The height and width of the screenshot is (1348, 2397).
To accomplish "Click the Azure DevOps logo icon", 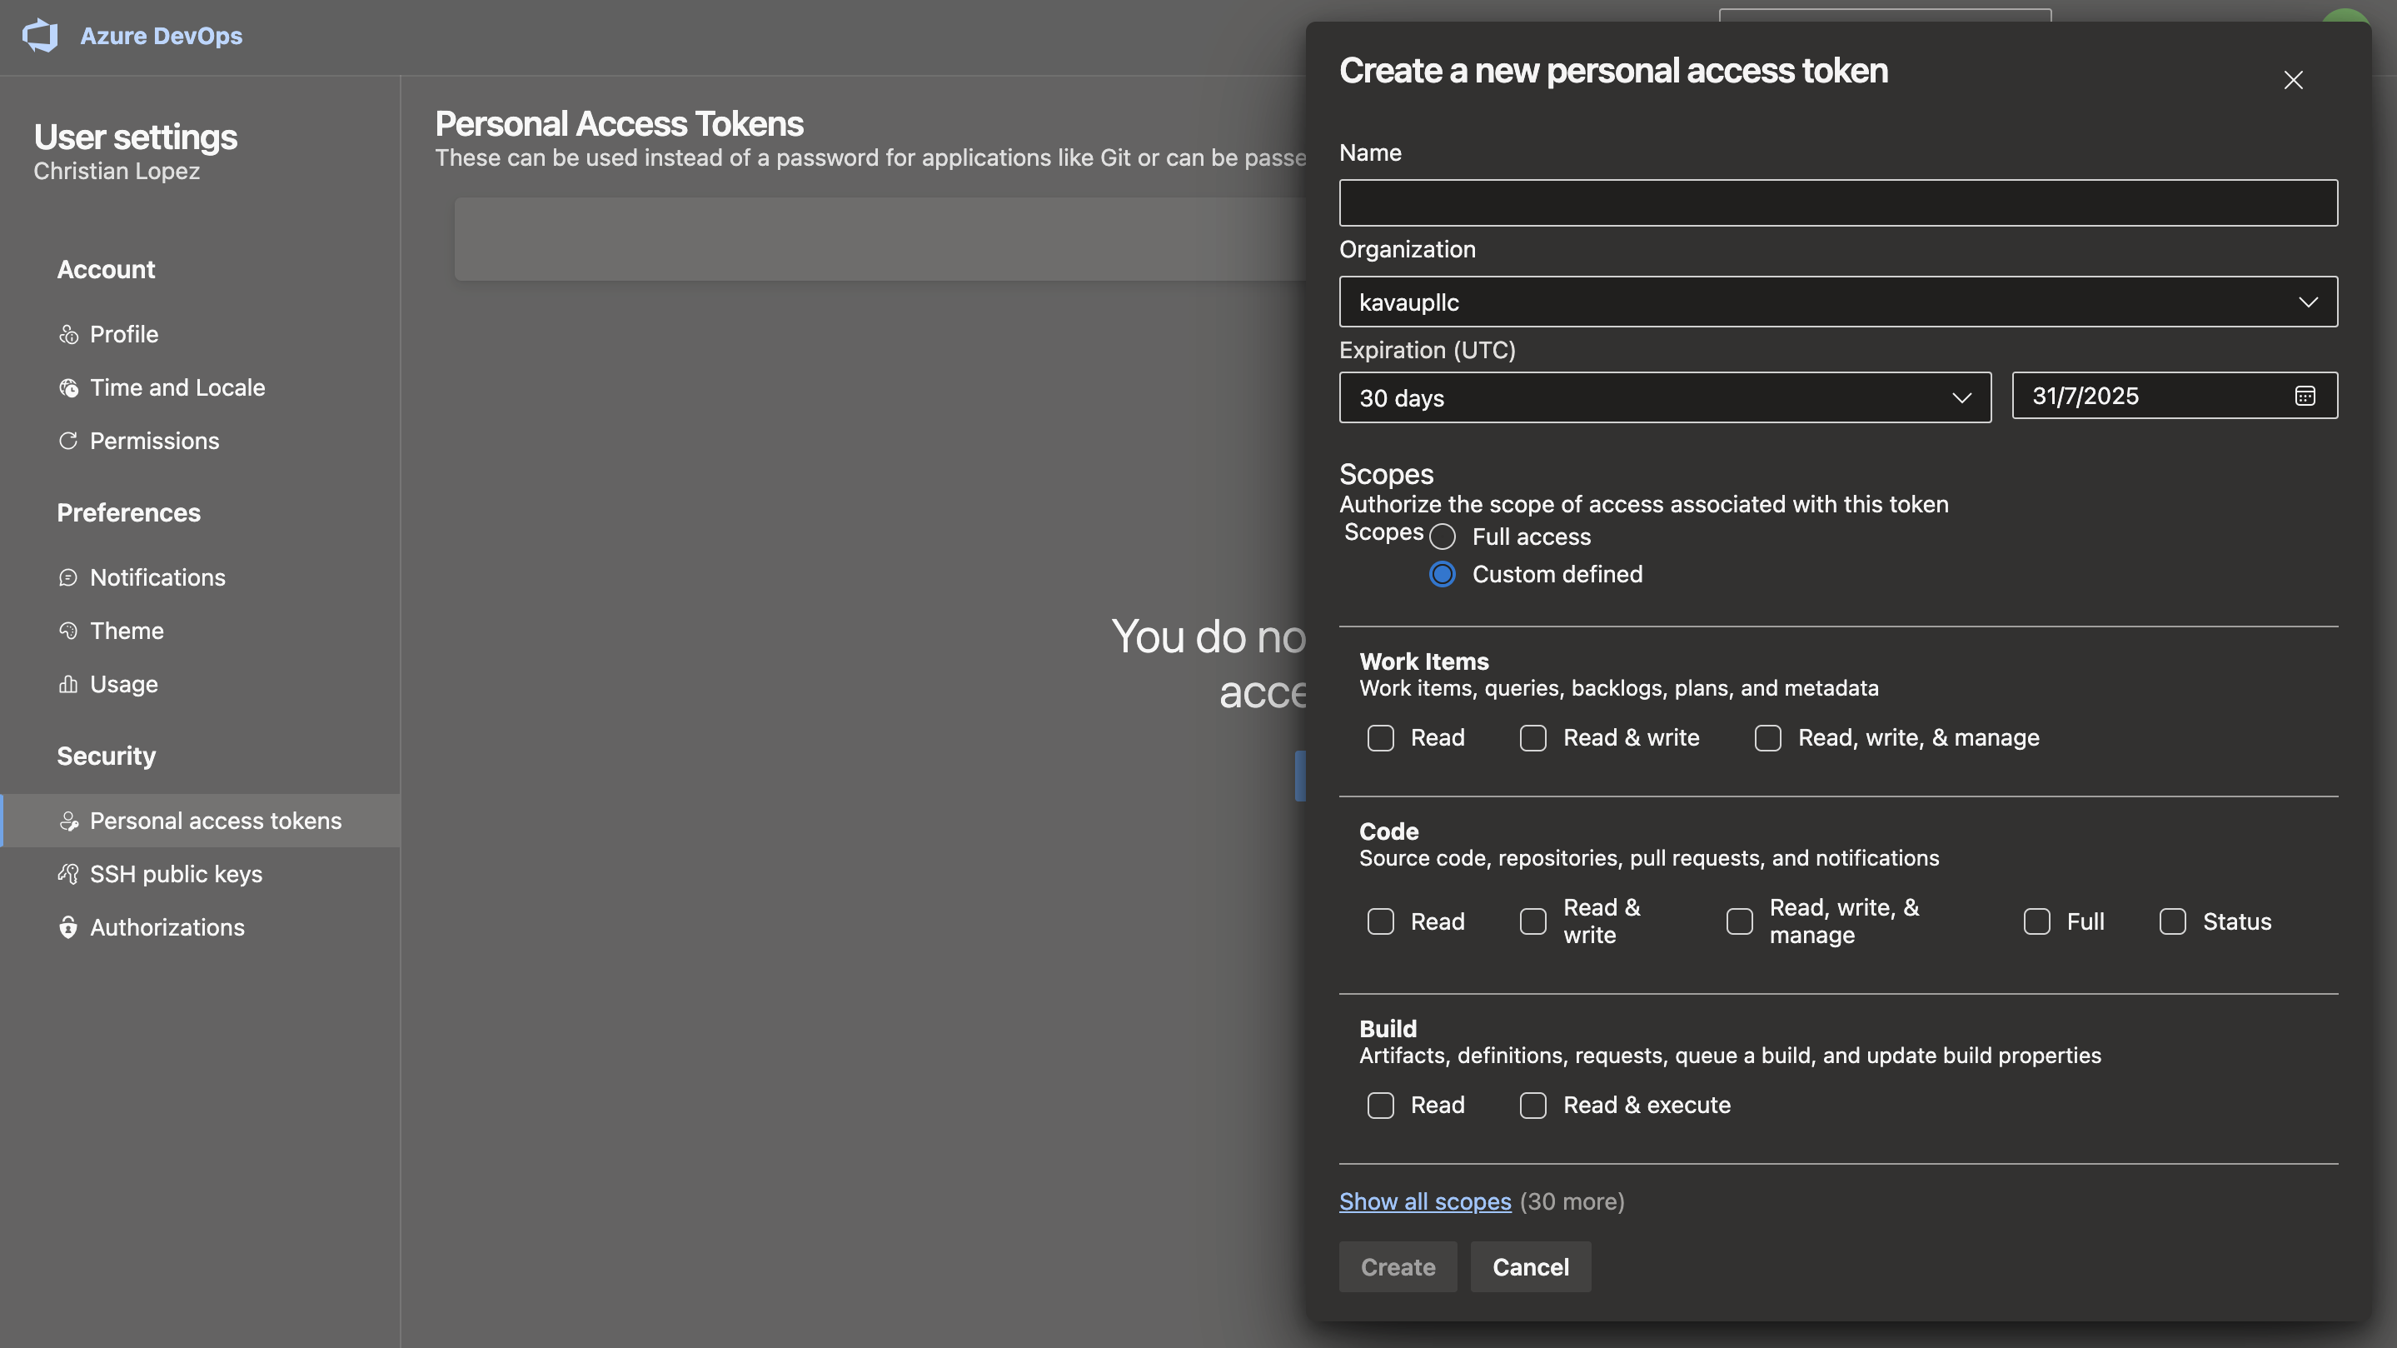I will (40, 35).
